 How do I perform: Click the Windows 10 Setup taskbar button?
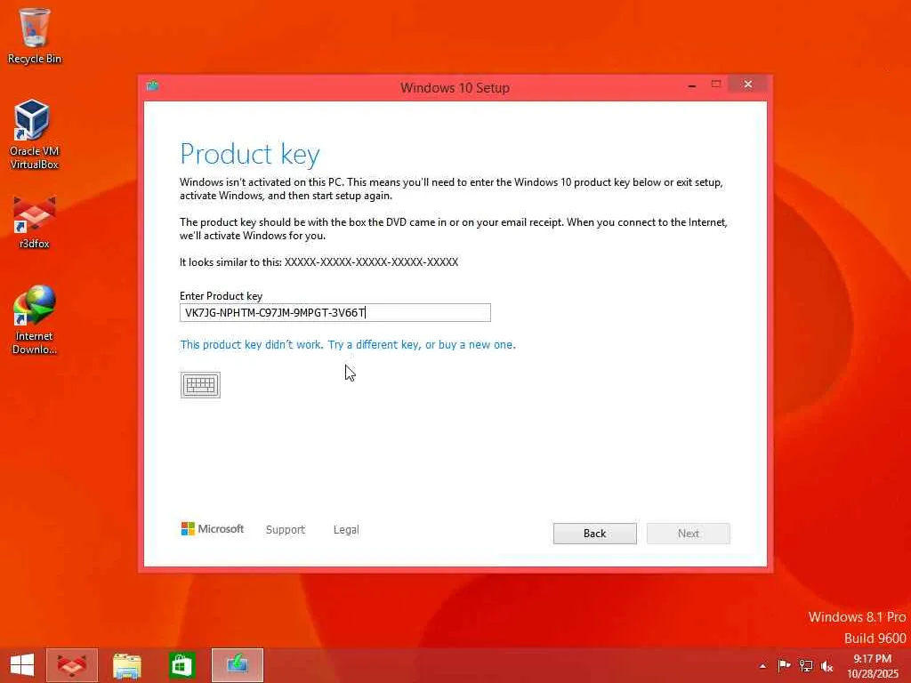click(x=238, y=665)
